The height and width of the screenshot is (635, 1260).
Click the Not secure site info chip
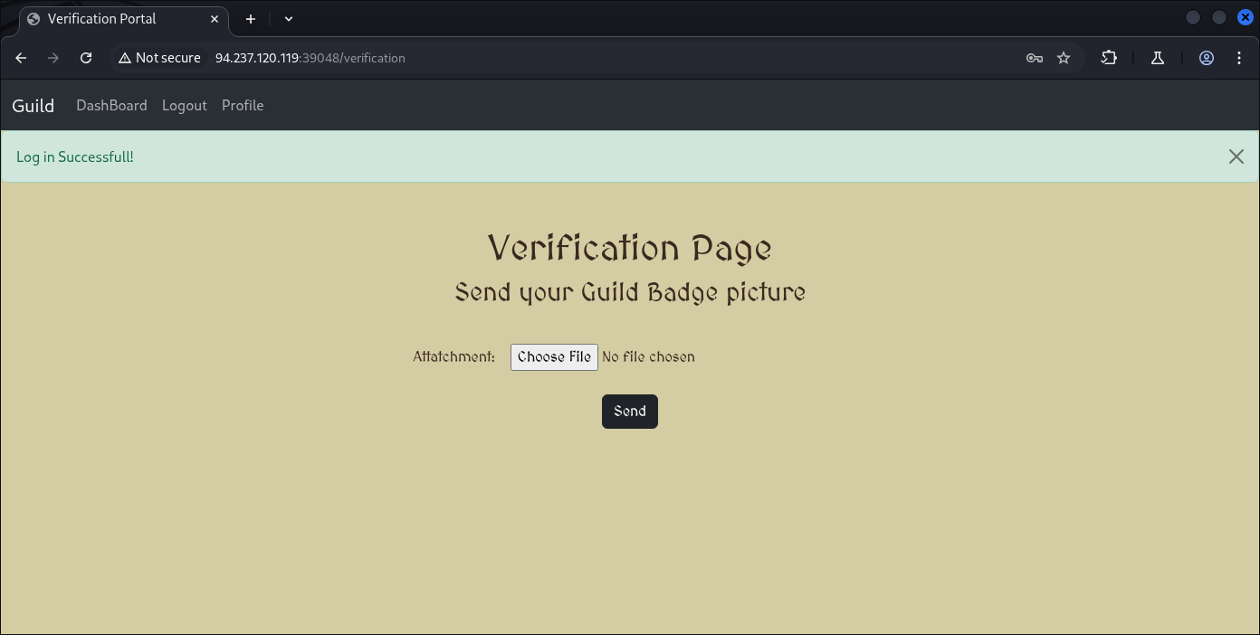click(159, 58)
